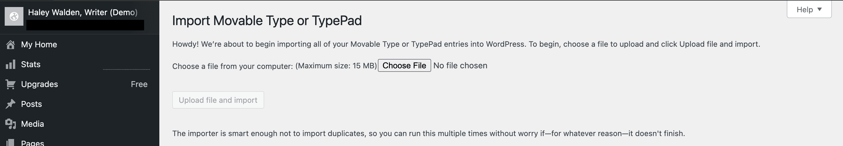Click the Stats sparkline in the sidebar
Viewport: 843px width, 146px height.
pyautogui.click(x=126, y=69)
